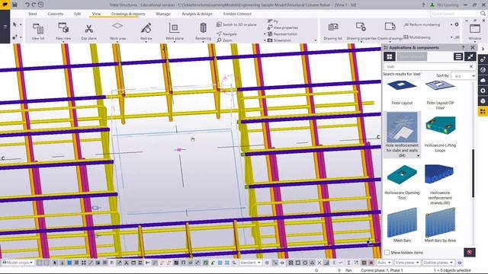488x274 pixels.
Task: Click Switch to 3D or plane
Action: [x=236, y=24]
